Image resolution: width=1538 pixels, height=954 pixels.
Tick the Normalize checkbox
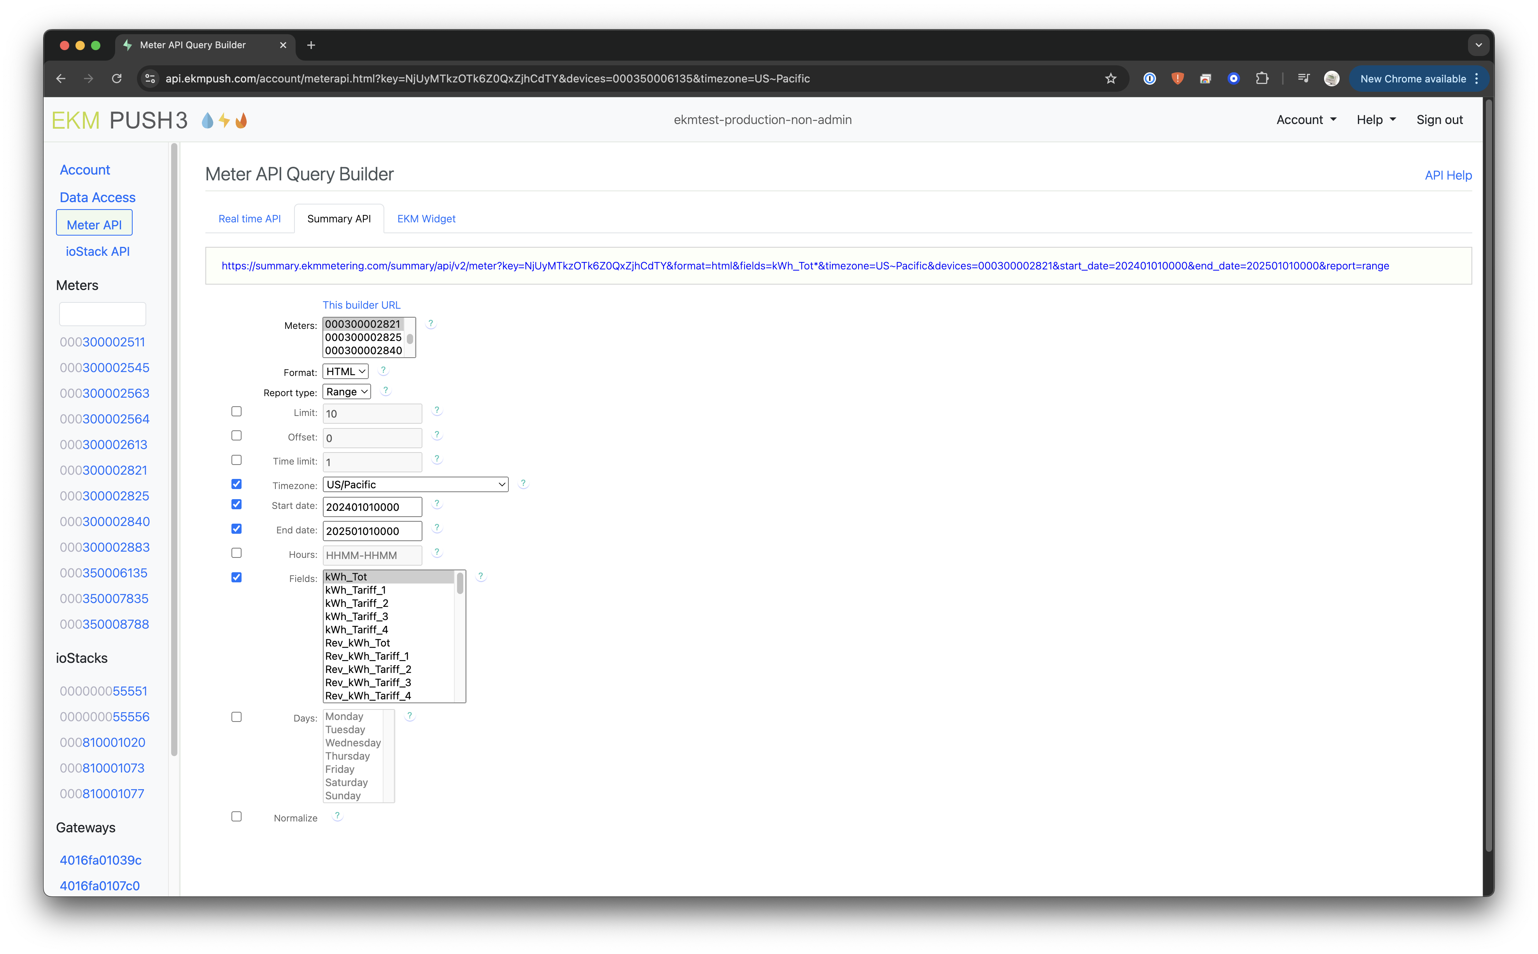pyautogui.click(x=236, y=816)
